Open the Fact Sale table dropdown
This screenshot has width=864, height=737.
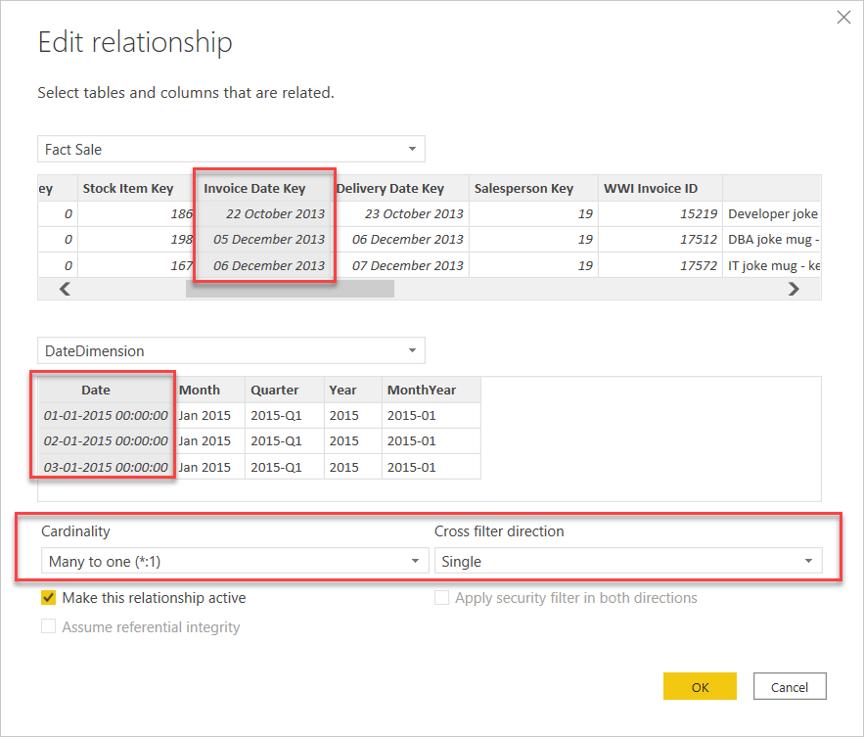[x=231, y=150]
